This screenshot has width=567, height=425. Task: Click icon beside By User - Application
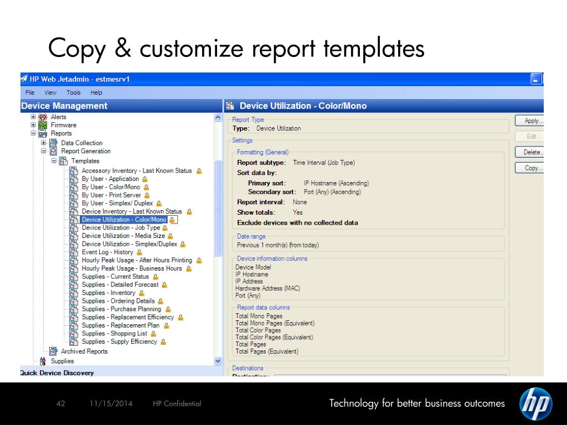[74, 179]
